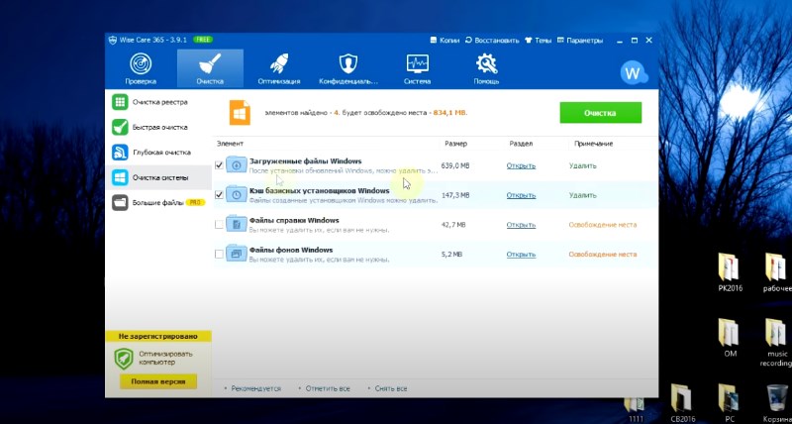Choose Быстрая очистка in the sidebar
Screen dimensions: 792x424
pos(158,127)
